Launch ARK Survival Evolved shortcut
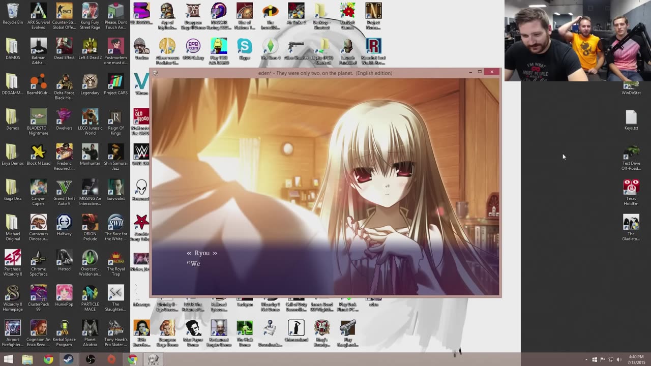This screenshot has height=366, width=651. [38, 15]
